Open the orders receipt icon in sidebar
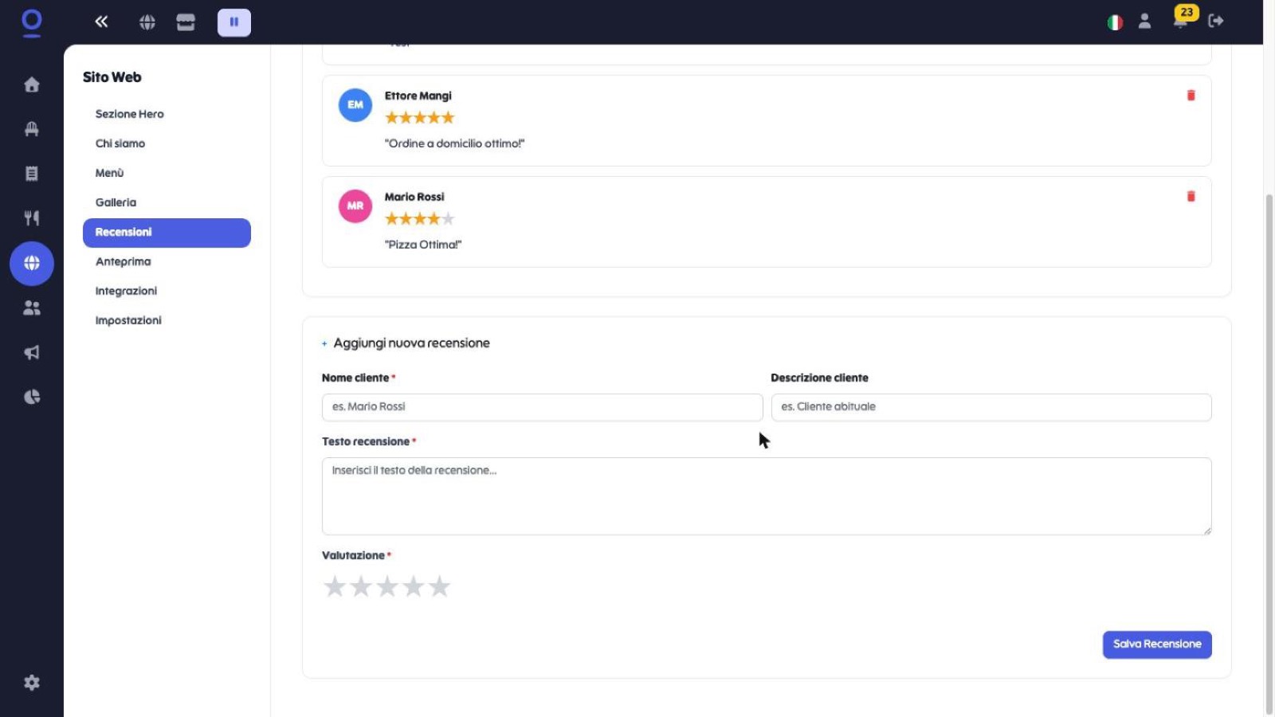The image size is (1275, 717). click(x=32, y=174)
